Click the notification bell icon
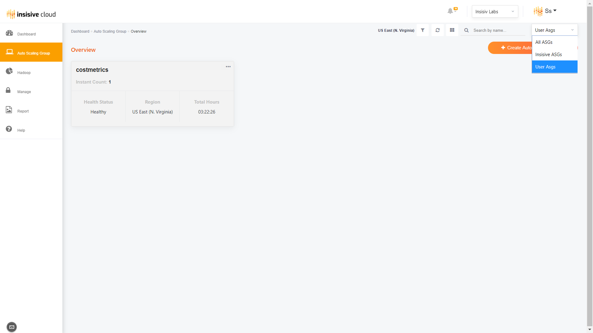Screen dimensions: 593x333 [451, 11]
